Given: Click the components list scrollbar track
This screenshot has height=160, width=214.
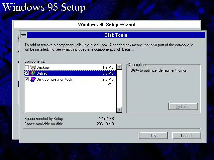Looking at the screenshot, I should pos(119,88).
